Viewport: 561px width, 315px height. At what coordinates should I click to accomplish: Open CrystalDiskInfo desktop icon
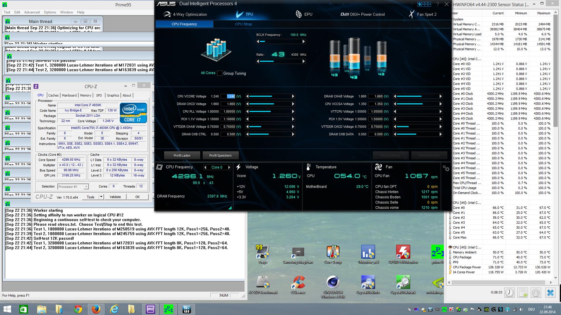point(368,284)
